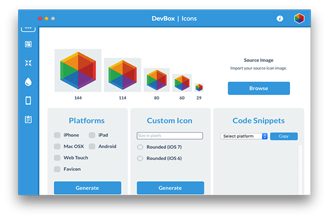Click 'Import your source icon image.' text

[x=258, y=68]
